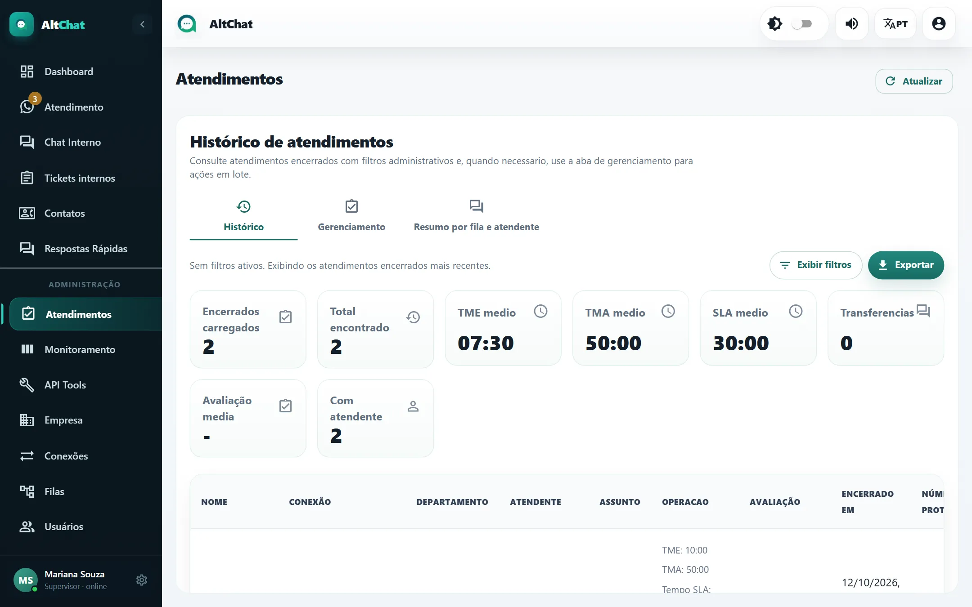The width and height of the screenshot is (972, 607).
Task: Click the Encerrados carregados card
Action: pos(248,329)
